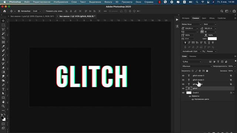
Task: Switch to the Свойства panel tab
Action: coord(221,18)
